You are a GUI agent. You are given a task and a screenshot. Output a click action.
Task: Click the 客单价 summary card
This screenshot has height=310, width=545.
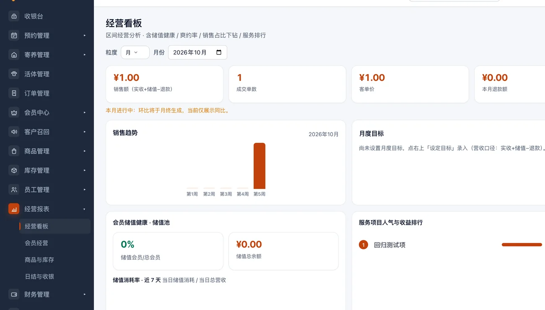410,84
